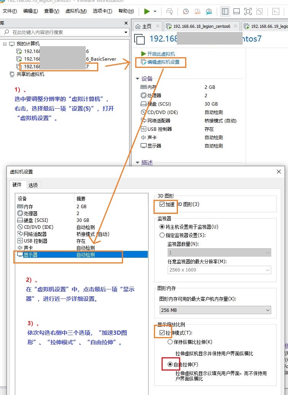Image resolution: width=288 pixels, height=395 pixels.
Task: Click the large VM icon beside the title
Action: [139, 39]
